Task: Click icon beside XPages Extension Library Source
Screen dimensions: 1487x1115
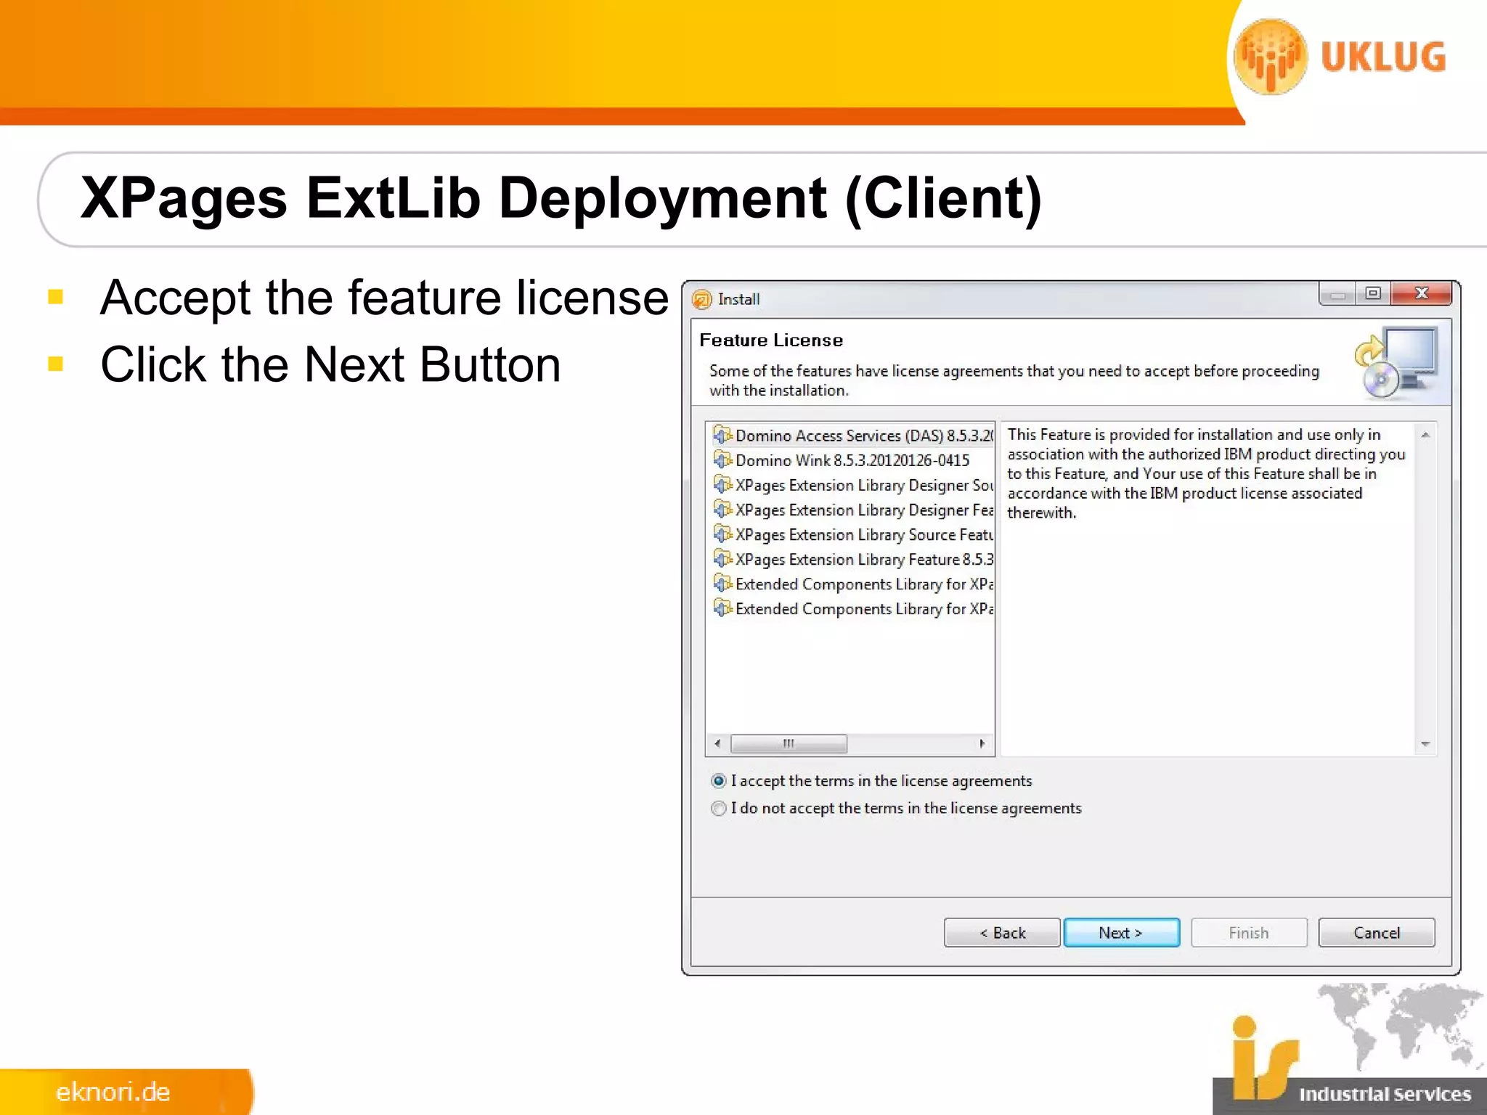Action: coord(722,534)
